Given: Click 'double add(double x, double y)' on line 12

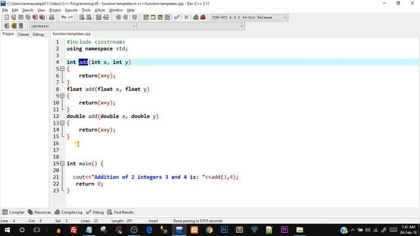Looking at the screenshot, I should point(112,116).
